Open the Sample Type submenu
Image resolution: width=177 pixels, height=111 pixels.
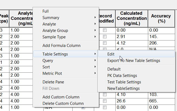click(x=54, y=37)
